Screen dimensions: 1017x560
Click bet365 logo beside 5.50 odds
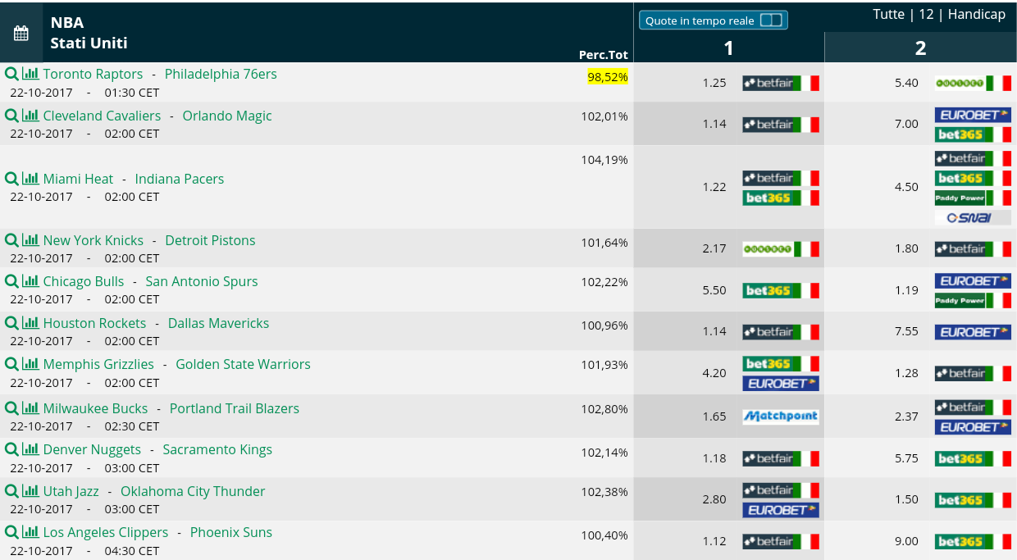pos(781,290)
